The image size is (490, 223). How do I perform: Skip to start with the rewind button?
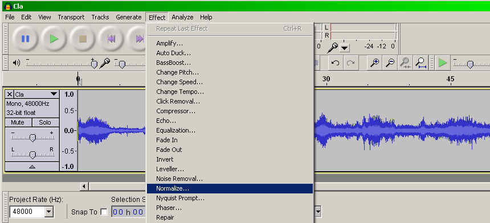pyautogui.click(x=111, y=39)
